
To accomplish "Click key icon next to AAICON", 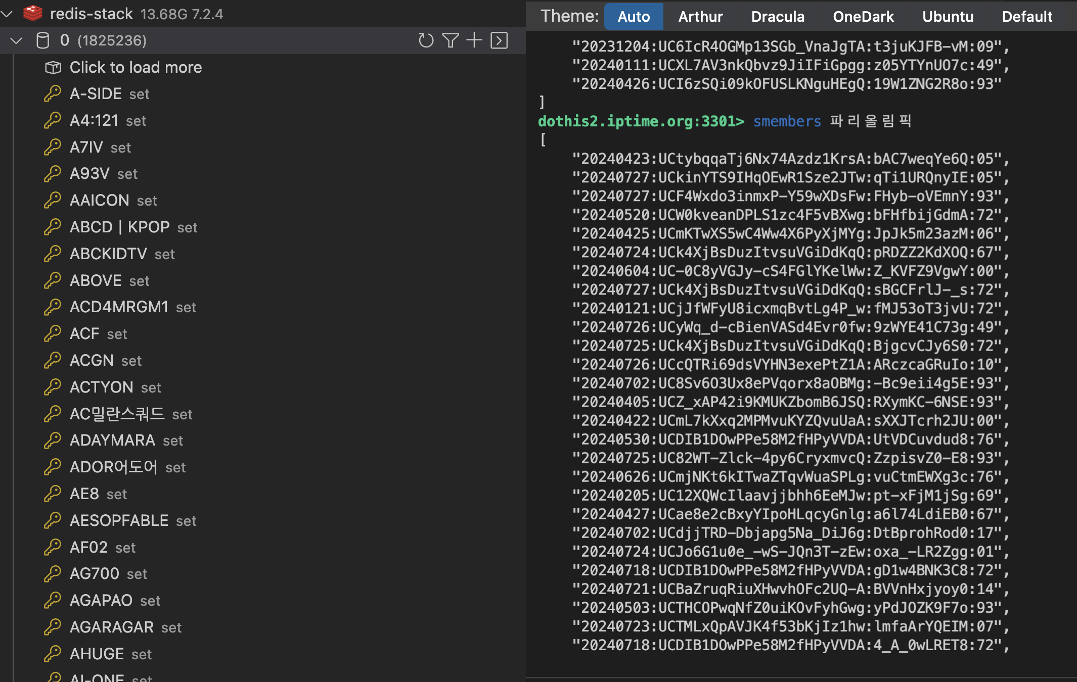I will [53, 200].
